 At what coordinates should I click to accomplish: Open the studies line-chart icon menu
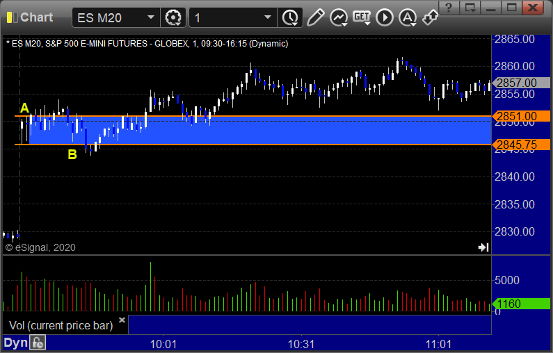coord(339,17)
